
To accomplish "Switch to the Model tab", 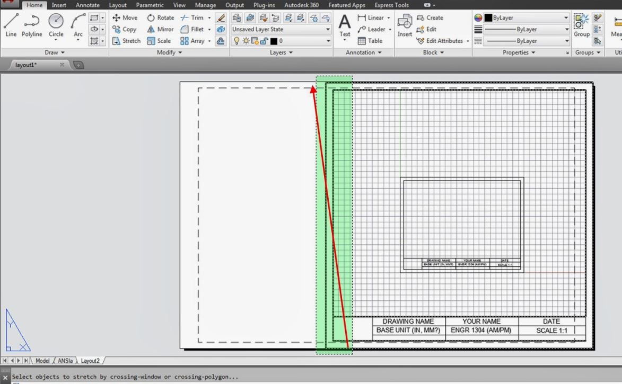I will click(42, 360).
